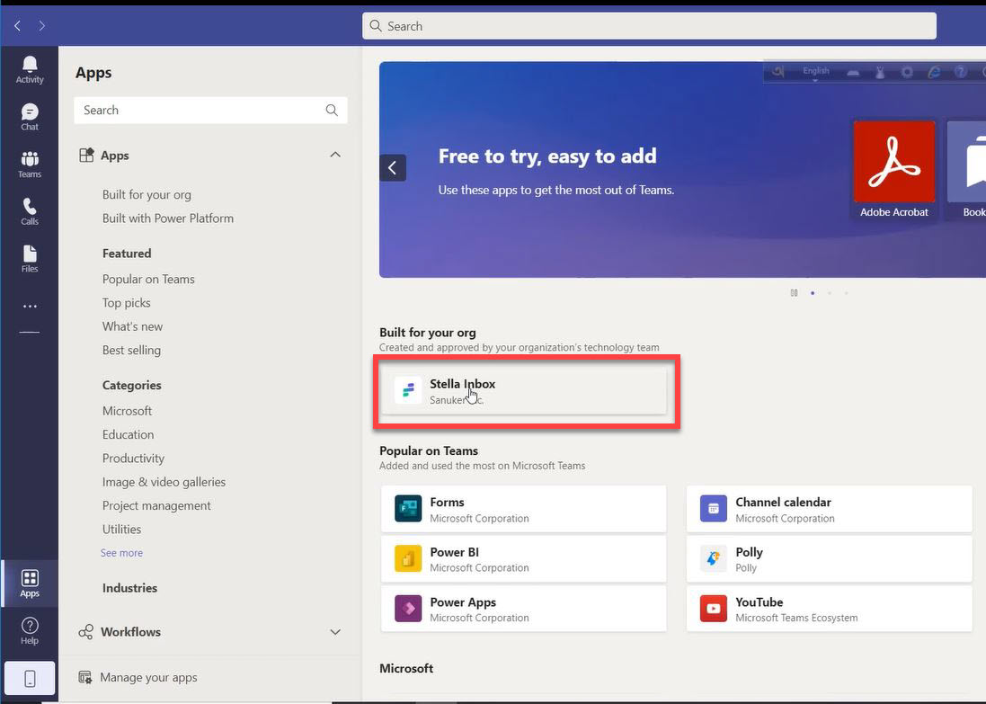Open the Productivity category
This screenshot has width=986, height=704.
coord(133,459)
